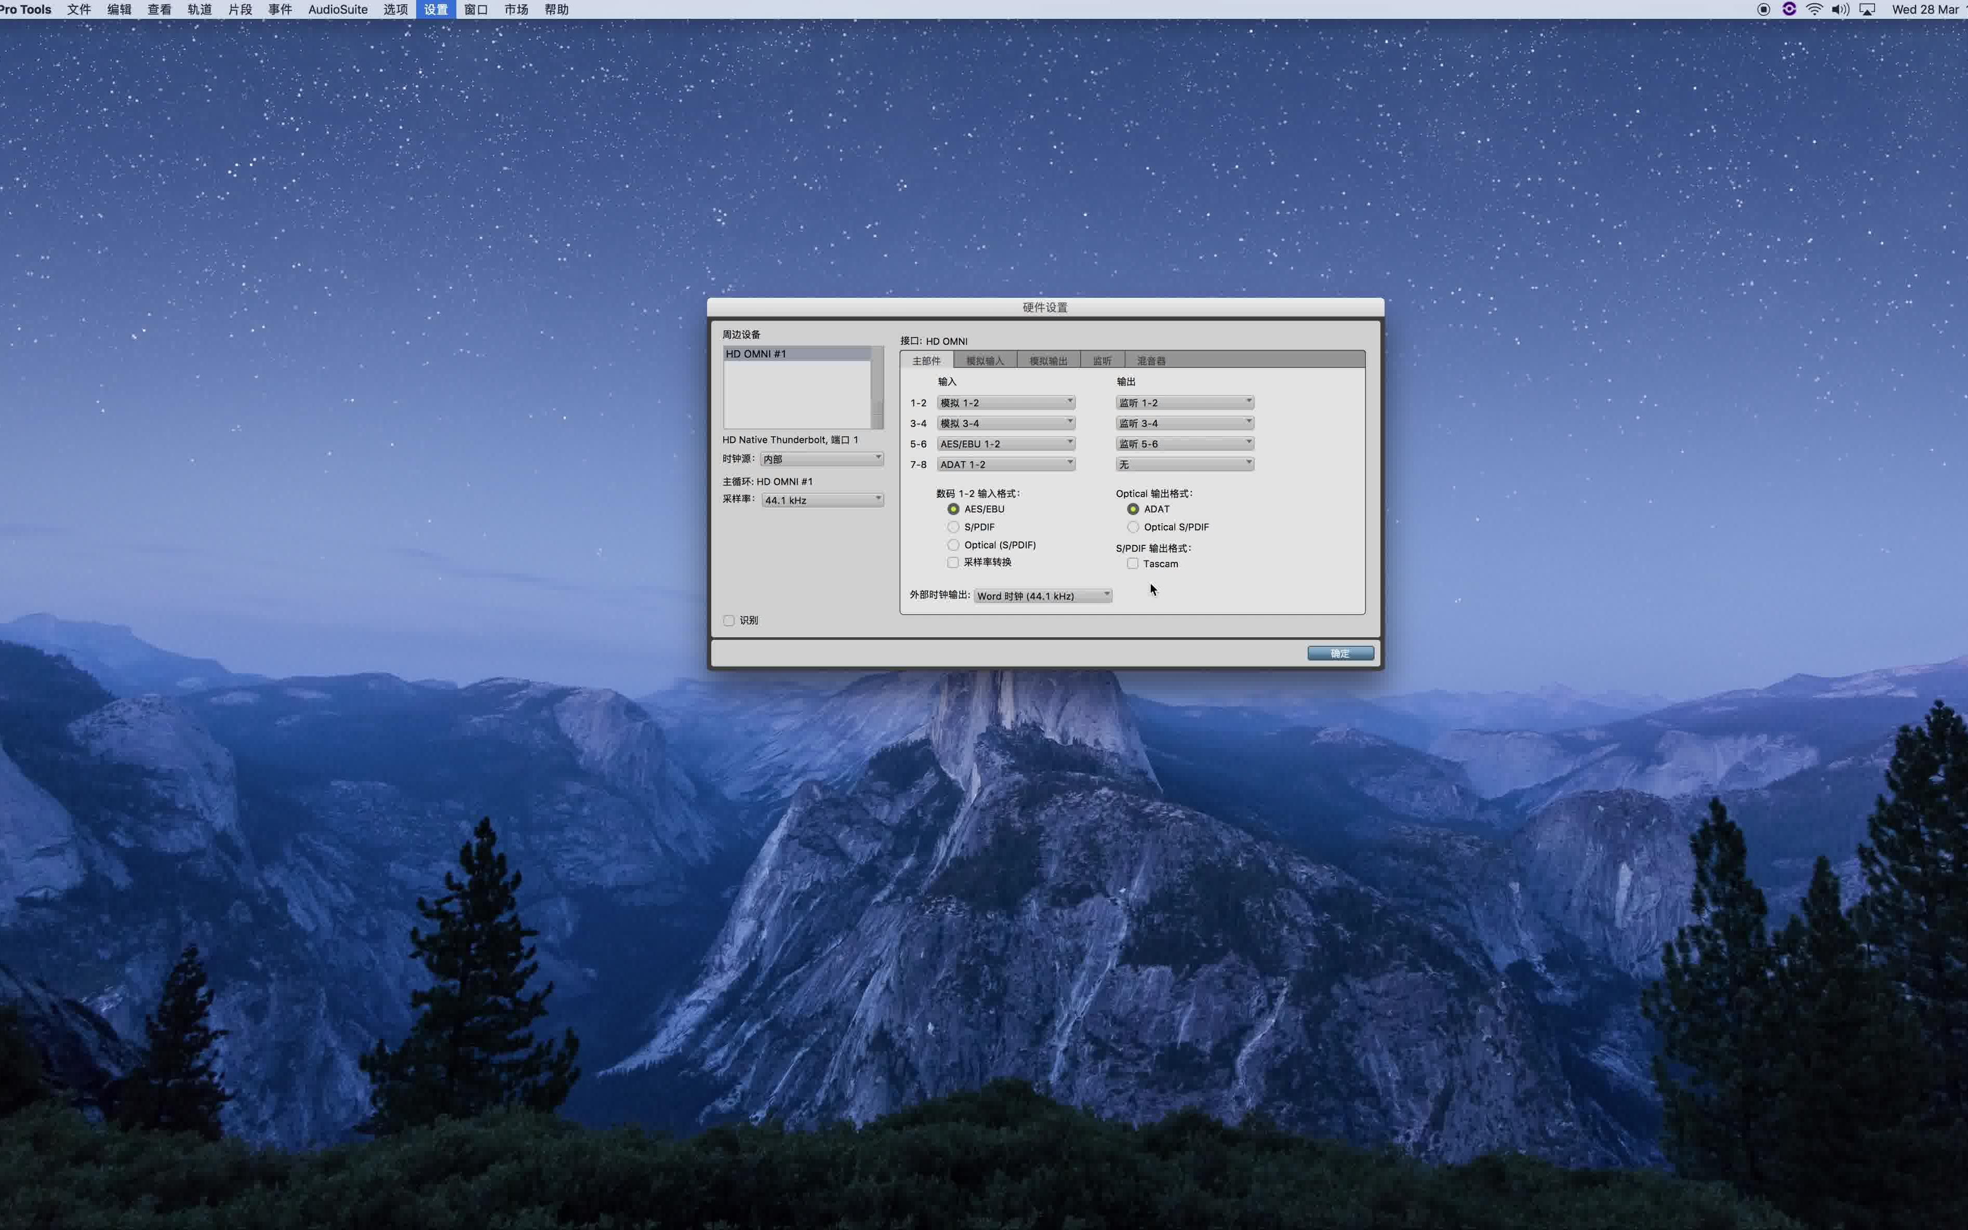The width and height of the screenshot is (1968, 1230).
Task: Select S/PDIF digital input format
Action: point(953,527)
